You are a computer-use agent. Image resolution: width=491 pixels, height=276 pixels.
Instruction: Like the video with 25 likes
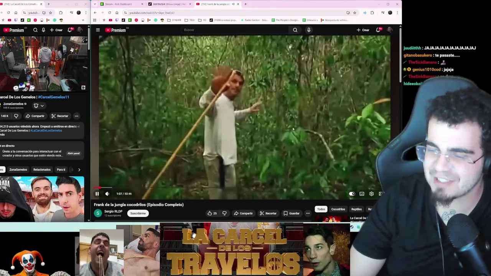pos(212,213)
